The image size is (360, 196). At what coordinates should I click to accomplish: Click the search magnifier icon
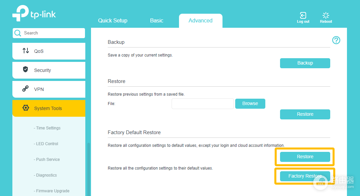(x=18, y=33)
